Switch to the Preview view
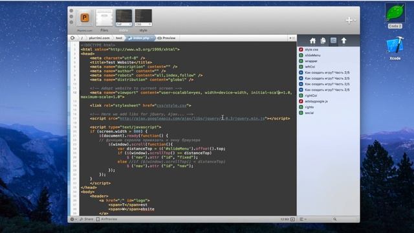Screen dimensions: 414x233 [167, 38]
